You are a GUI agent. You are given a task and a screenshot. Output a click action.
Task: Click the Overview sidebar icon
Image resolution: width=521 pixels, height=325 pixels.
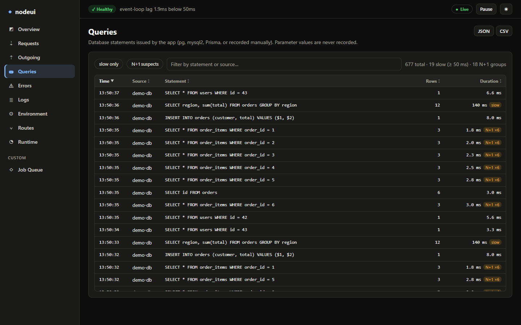coord(11,29)
